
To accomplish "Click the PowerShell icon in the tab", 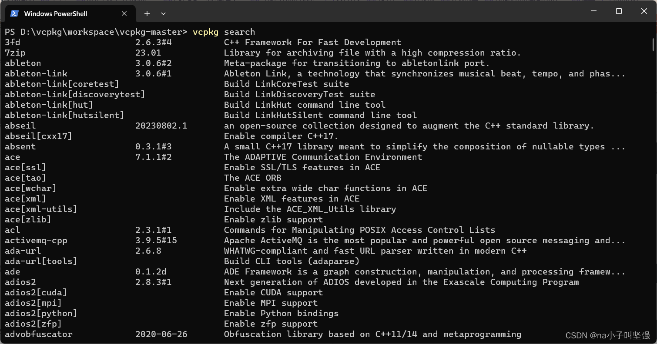I will [14, 13].
